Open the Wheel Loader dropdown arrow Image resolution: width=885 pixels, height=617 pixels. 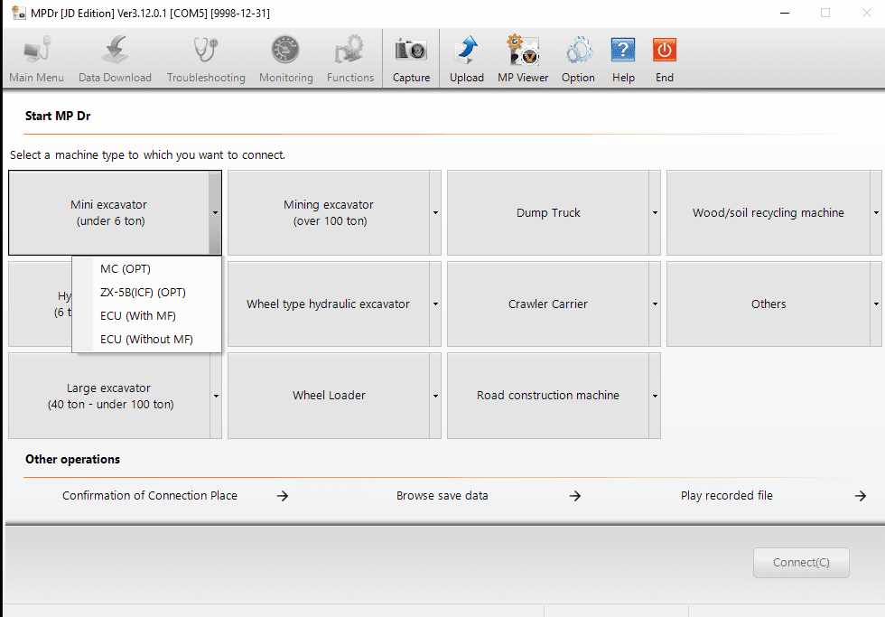tap(435, 396)
